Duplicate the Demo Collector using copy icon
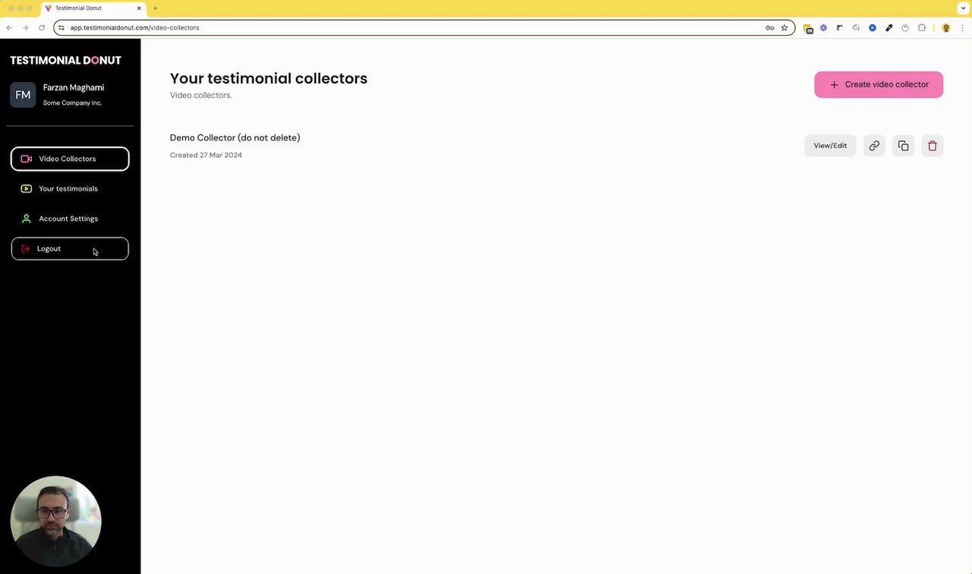This screenshot has height=574, width=972. [x=903, y=146]
